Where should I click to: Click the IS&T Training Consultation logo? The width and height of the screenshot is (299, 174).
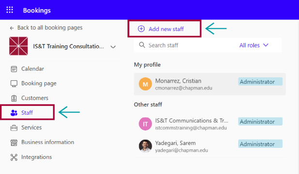pos(18,46)
